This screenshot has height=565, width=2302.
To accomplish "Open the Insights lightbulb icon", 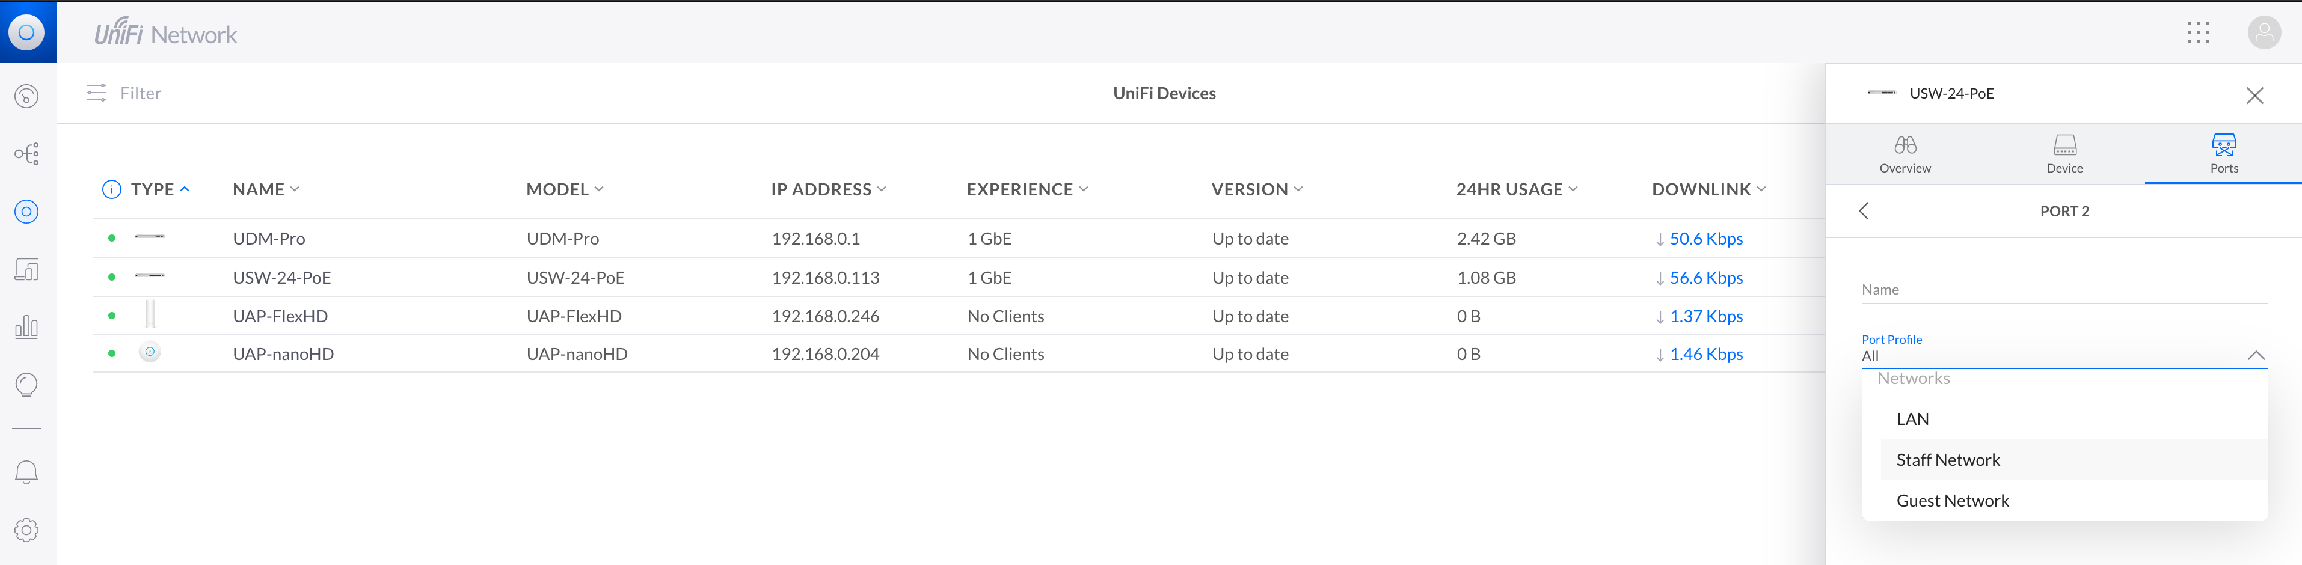I will (x=27, y=385).
